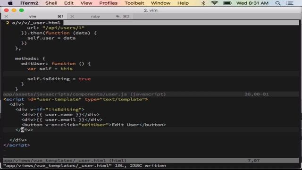Screen dimensions: 302x170
Task: Place cursor on self.user = data
Action: pyautogui.click(x=51, y=38)
